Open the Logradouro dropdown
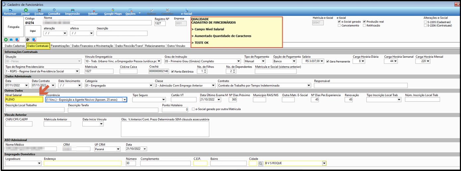Viewport: 461px width, 171px height. click(39, 163)
